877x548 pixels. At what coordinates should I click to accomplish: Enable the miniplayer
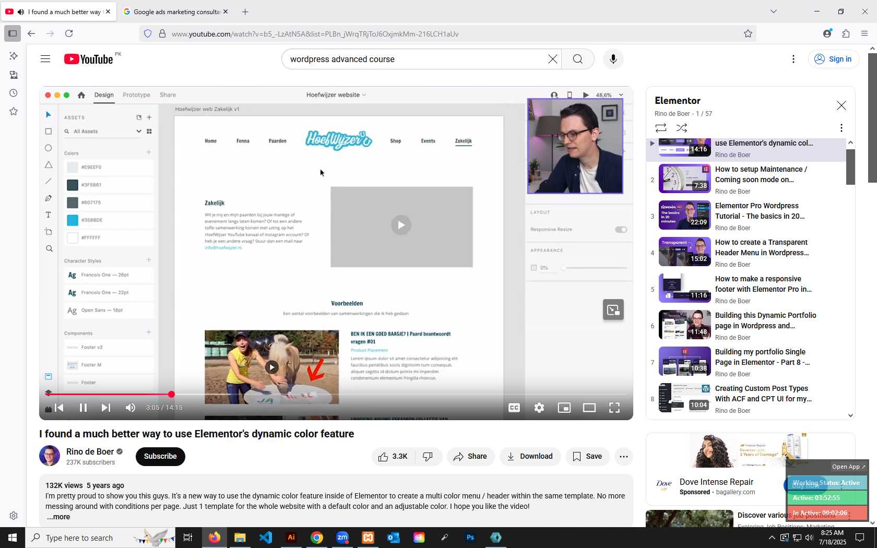click(x=564, y=408)
